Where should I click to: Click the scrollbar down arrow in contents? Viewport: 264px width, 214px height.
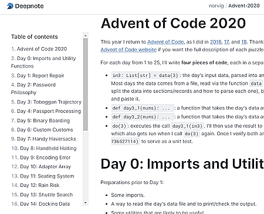pos(86,203)
